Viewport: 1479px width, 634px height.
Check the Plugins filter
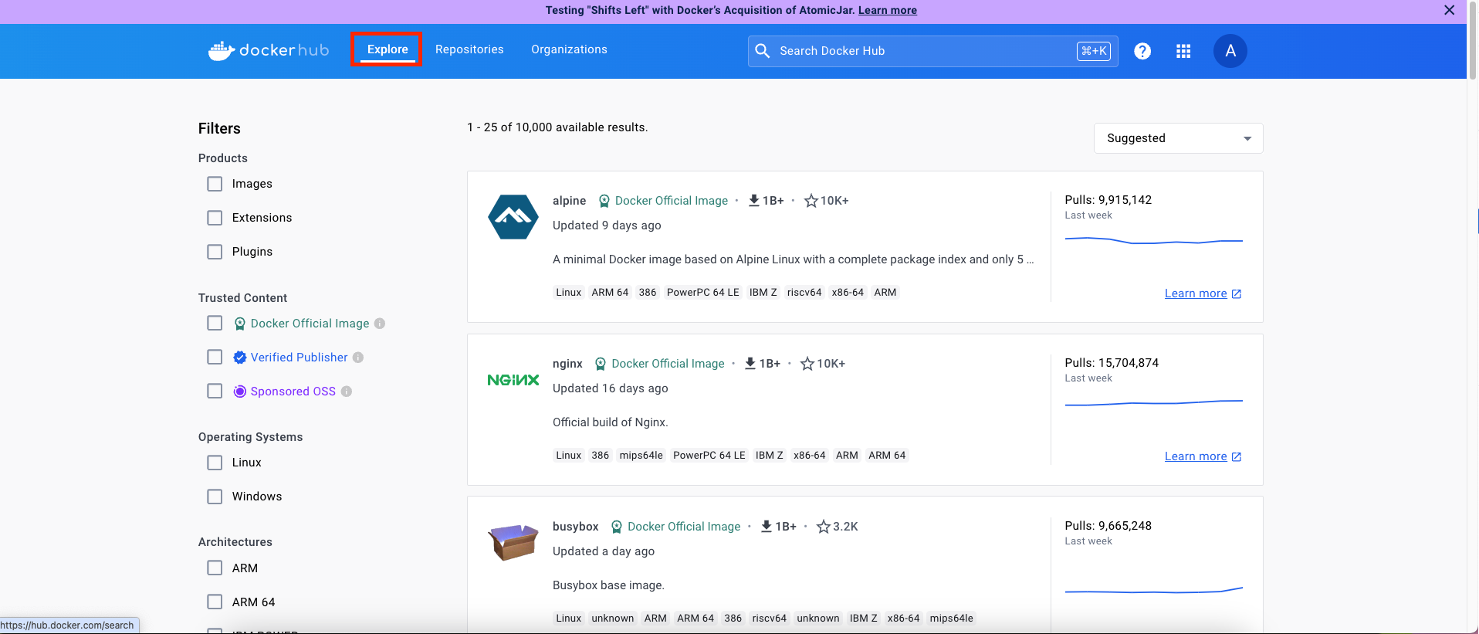tap(215, 252)
